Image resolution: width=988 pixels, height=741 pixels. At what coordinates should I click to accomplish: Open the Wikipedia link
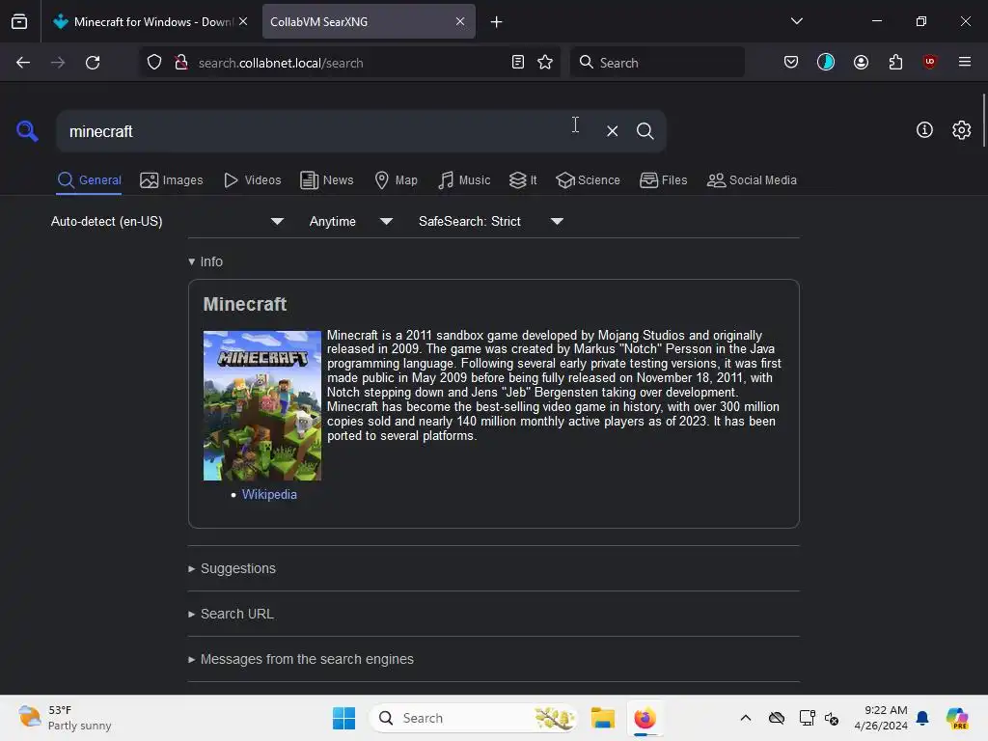[269, 495]
